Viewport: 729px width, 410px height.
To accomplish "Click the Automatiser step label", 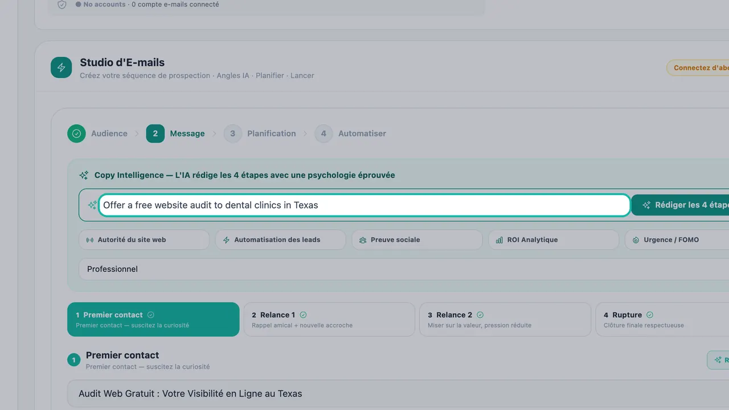I will (362, 134).
